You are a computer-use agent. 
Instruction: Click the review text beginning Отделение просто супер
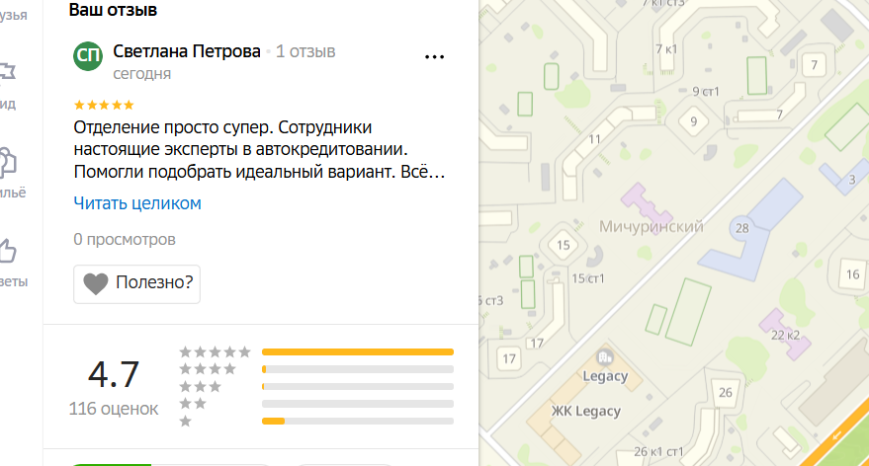click(x=259, y=149)
